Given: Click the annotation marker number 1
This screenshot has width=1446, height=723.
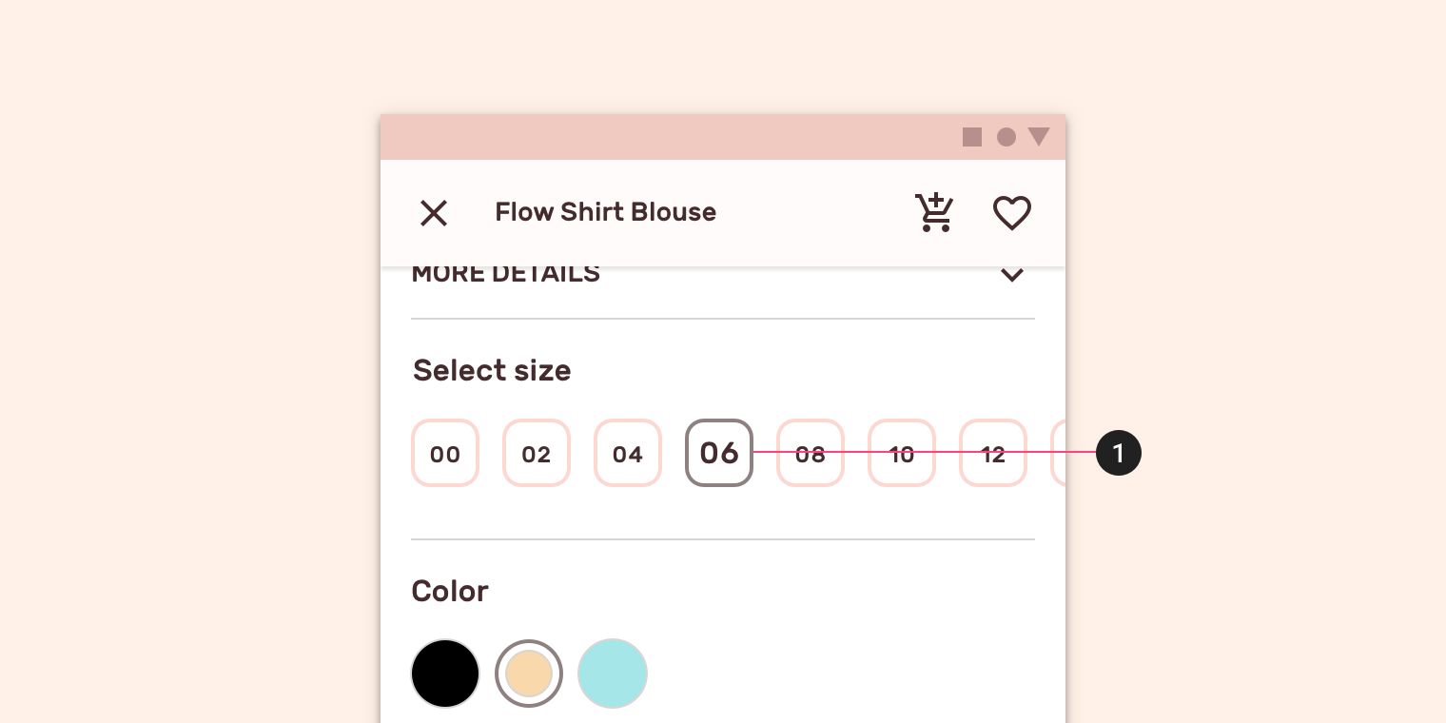Looking at the screenshot, I should click(1119, 453).
